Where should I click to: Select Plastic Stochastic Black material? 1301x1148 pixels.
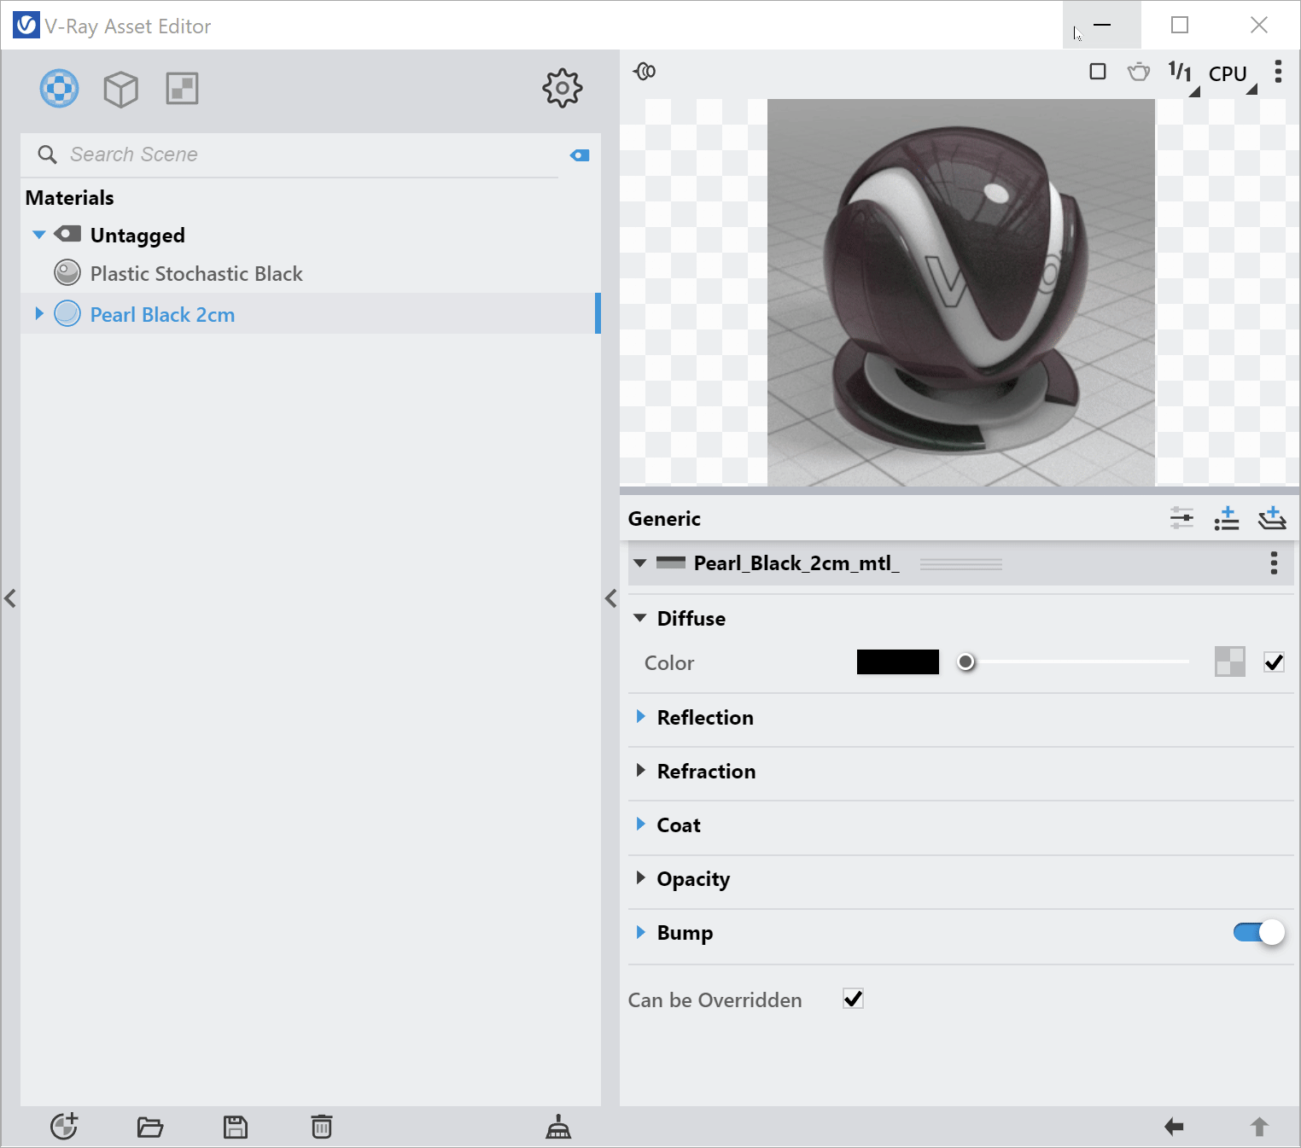(196, 274)
